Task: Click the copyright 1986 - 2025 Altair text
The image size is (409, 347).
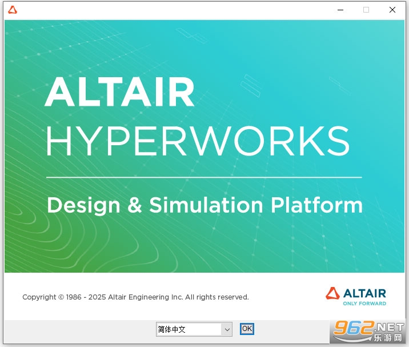Action: (135, 297)
